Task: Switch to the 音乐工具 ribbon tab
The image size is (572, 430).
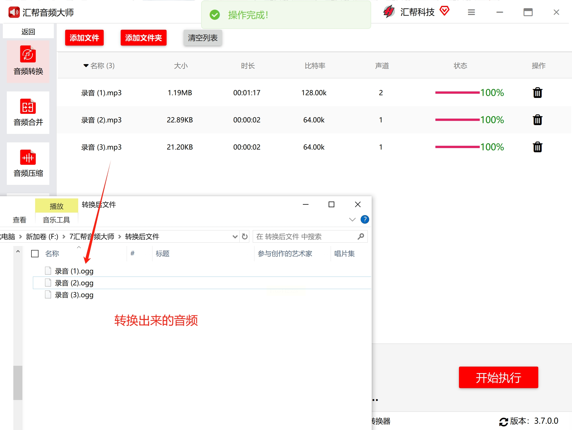Action: [56, 220]
